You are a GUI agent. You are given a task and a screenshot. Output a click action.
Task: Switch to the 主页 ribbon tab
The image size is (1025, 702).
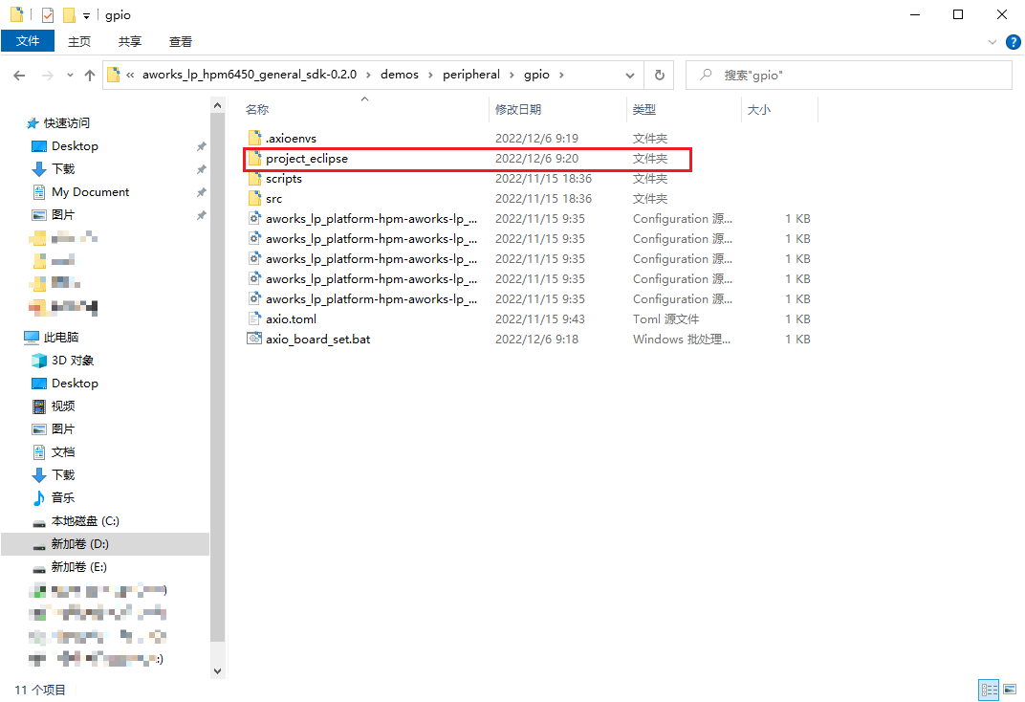(79, 41)
